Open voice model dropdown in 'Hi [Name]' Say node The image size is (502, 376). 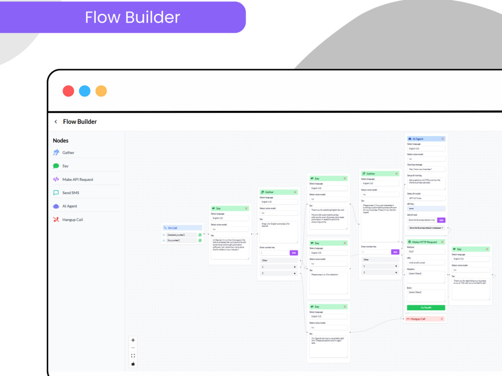(x=230, y=229)
